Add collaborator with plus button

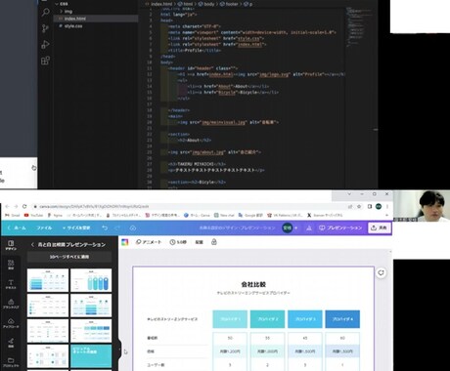(296, 227)
